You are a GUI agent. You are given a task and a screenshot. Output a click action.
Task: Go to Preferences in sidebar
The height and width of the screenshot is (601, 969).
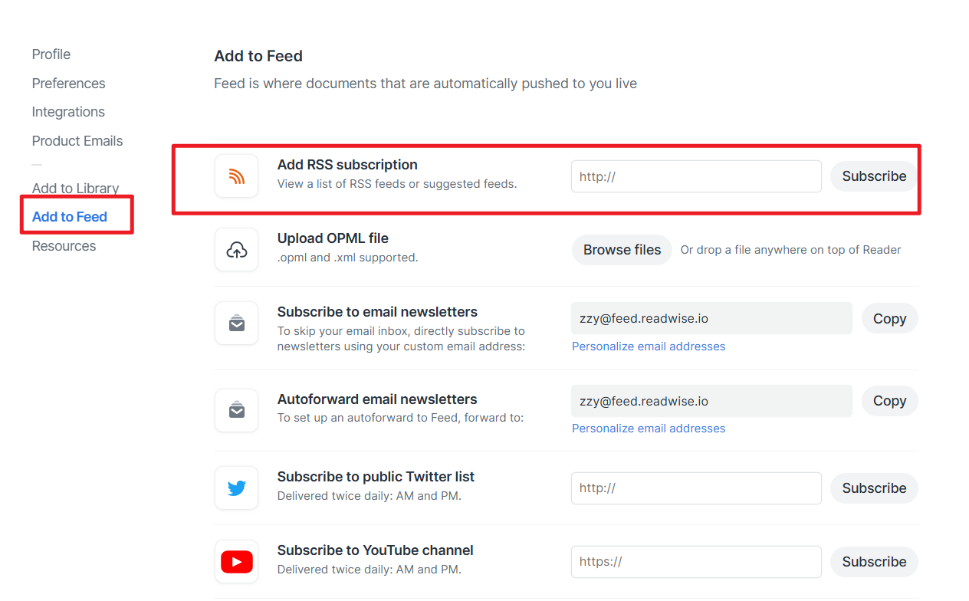[69, 84]
